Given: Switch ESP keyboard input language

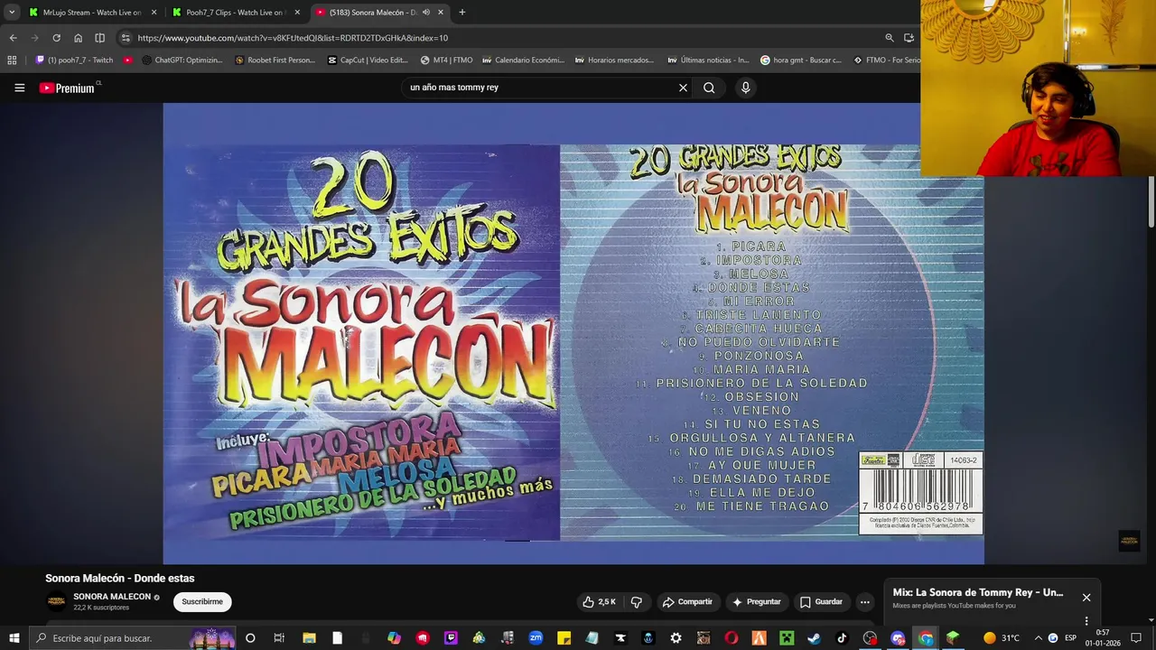Looking at the screenshot, I should [1070, 638].
